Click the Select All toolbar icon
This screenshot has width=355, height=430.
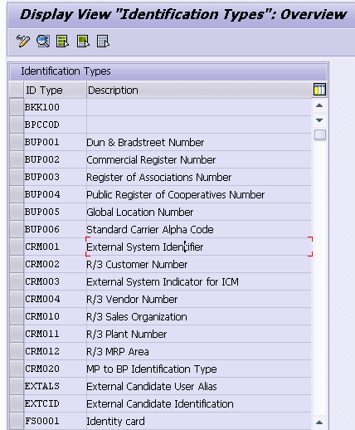point(62,42)
